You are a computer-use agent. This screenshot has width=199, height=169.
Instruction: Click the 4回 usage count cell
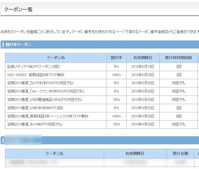click(178, 116)
